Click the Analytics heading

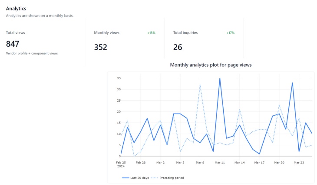click(x=16, y=9)
